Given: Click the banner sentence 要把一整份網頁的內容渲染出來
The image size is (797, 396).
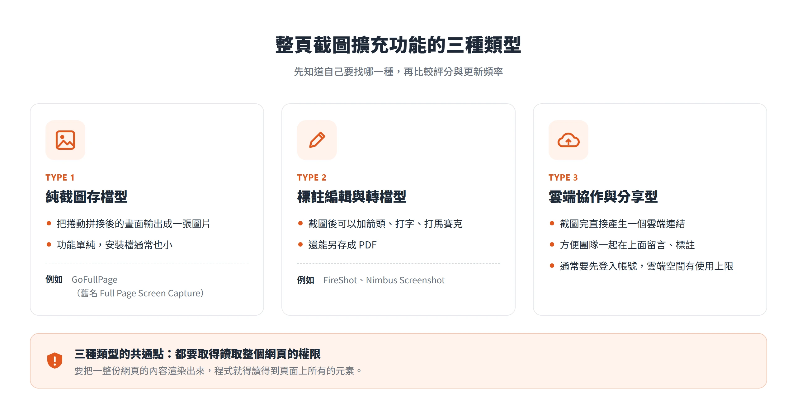Looking at the screenshot, I should click(139, 371).
